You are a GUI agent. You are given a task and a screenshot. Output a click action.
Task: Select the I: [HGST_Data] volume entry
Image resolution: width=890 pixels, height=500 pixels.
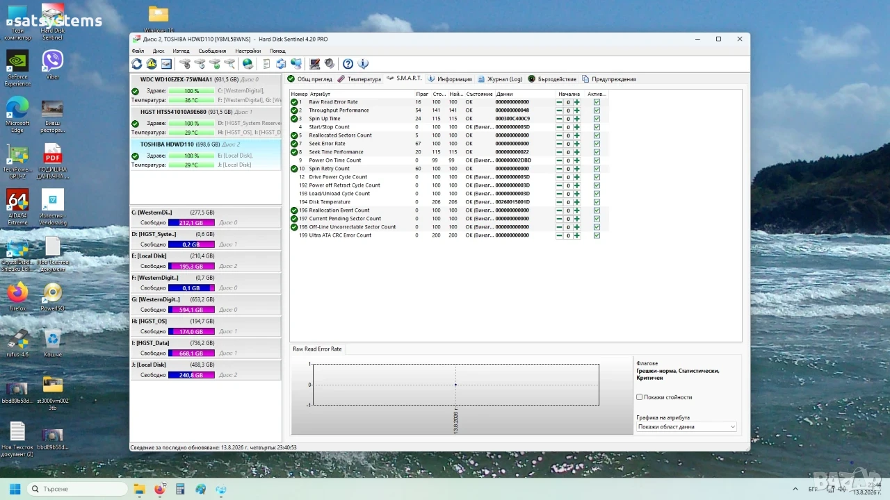click(206, 348)
